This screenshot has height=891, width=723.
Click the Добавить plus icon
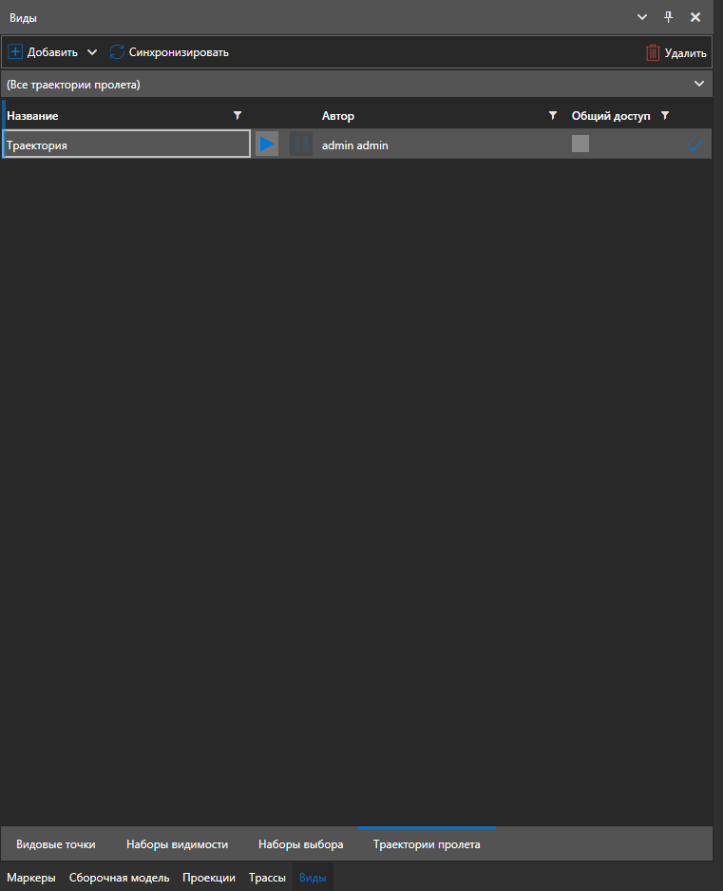pyautogui.click(x=15, y=52)
